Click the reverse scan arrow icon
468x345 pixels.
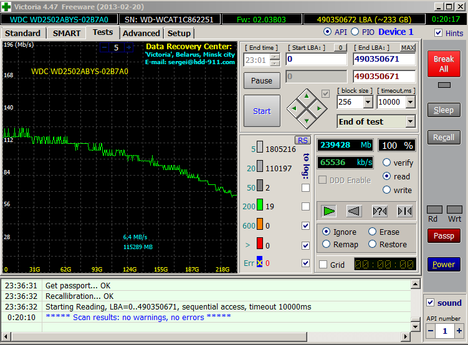(x=354, y=211)
